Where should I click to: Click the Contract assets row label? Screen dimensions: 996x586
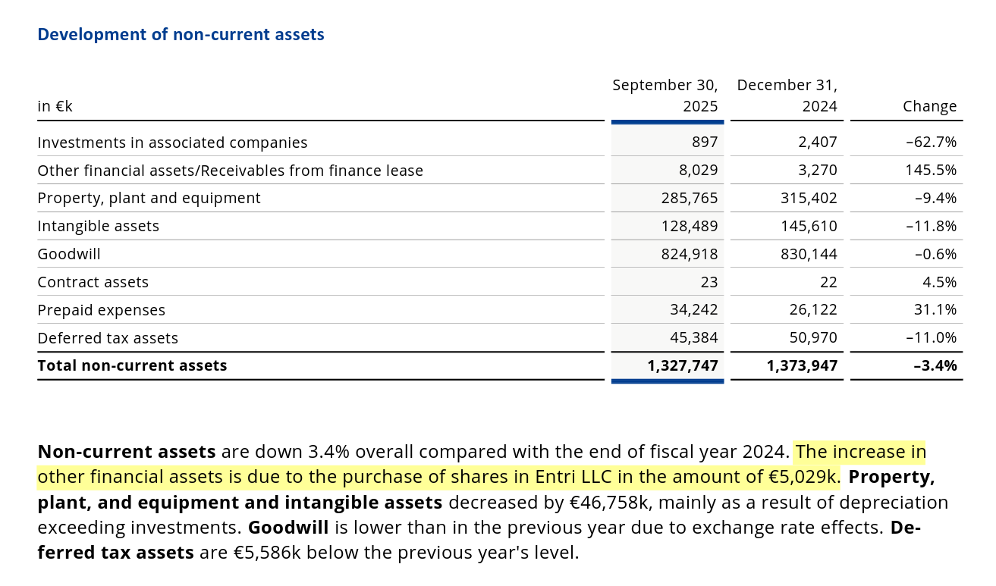tap(93, 282)
